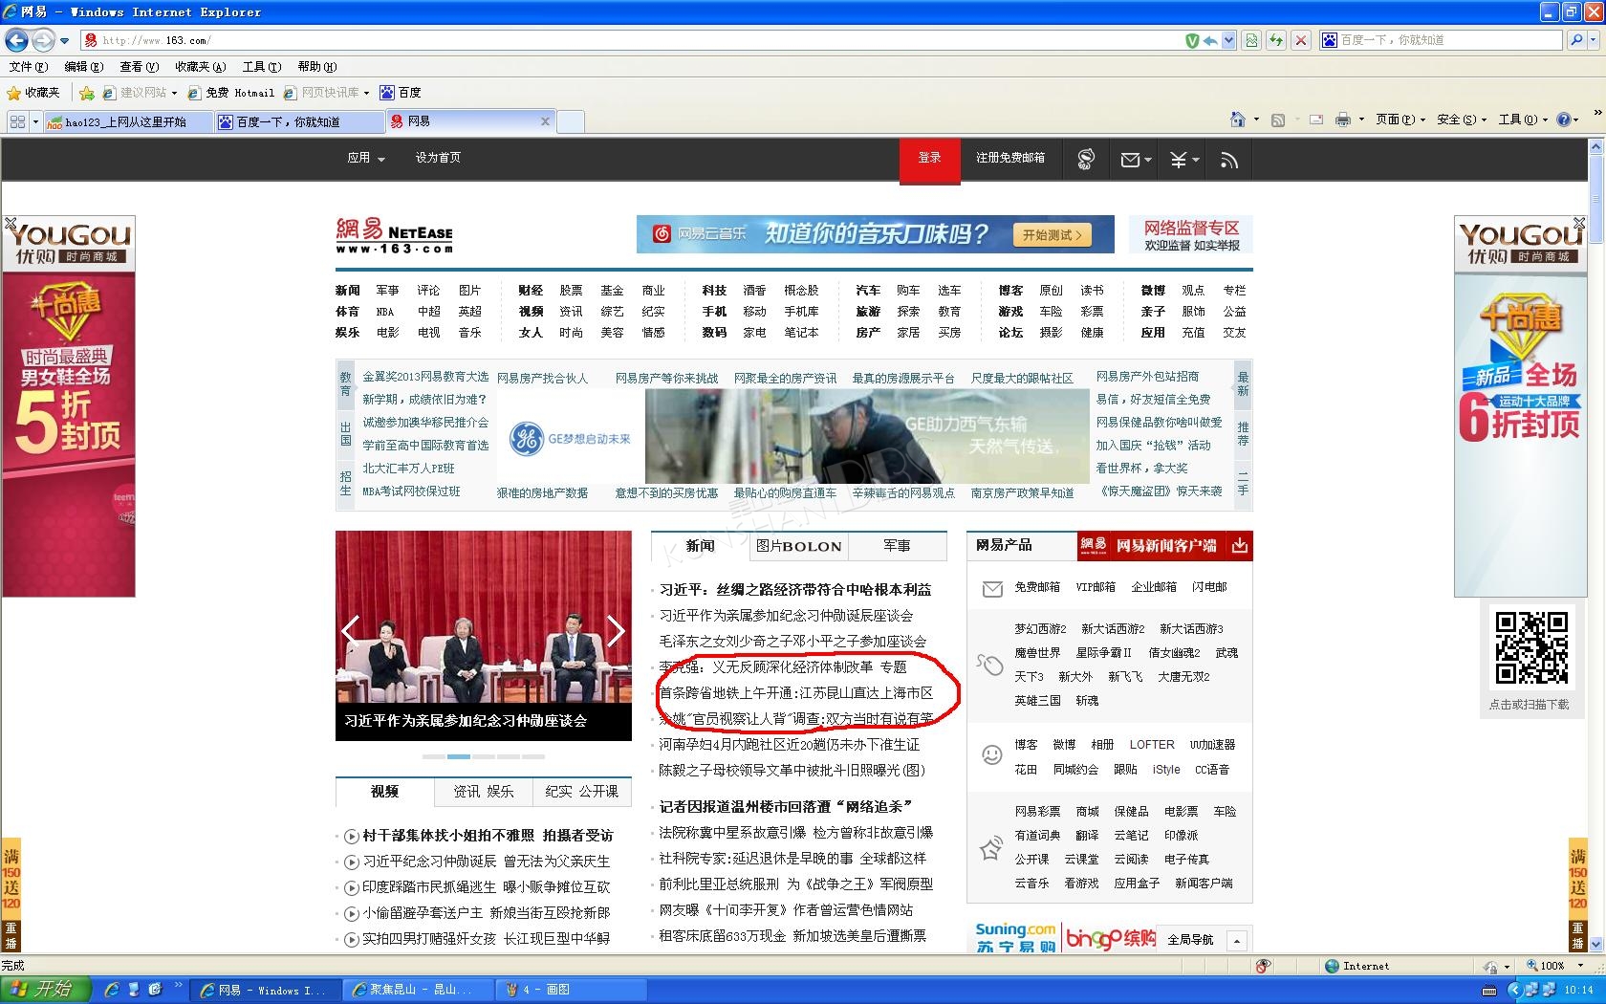This screenshot has width=1606, height=1004.
Task: Switch to the 纪实 公开课 video tab
Action: tap(581, 792)
